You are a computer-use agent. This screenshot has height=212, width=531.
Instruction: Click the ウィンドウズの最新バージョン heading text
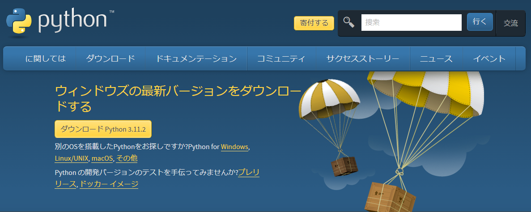pyautogui.click(x=178, y=98)
